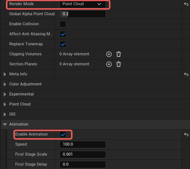
Task: Click the Global Alpha Point Cloud slider
Action: click(x=83, y=14)
